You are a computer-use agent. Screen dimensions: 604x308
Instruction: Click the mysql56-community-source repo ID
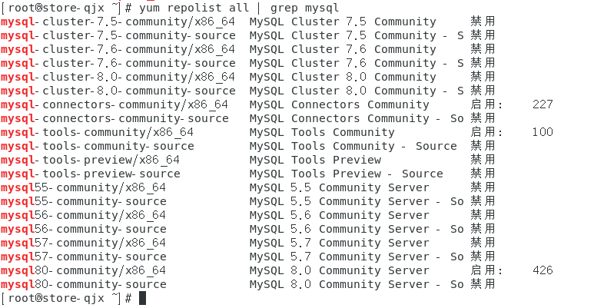(x=84, y=229)
